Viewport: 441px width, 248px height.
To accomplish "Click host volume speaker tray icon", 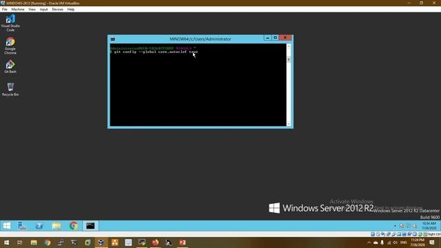I will pyautogui.click(x=396, y=242).
